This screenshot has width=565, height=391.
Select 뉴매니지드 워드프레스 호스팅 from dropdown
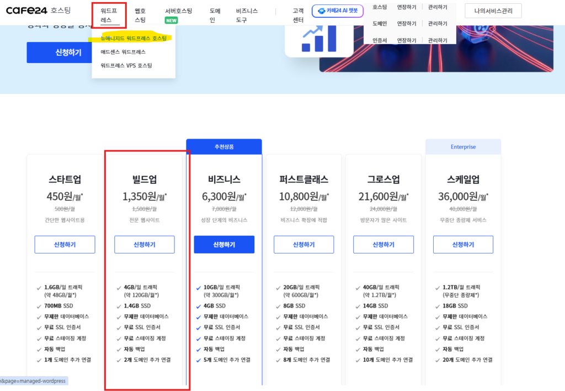pyautogui.click(x=133, y=39)
